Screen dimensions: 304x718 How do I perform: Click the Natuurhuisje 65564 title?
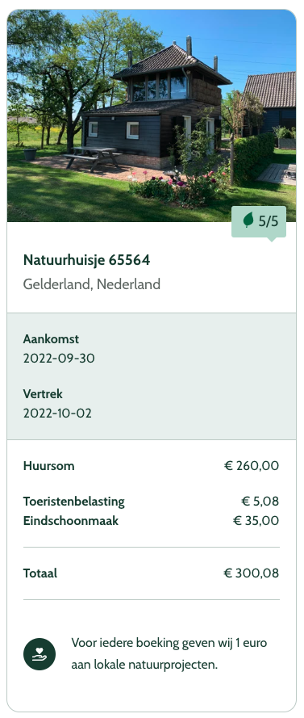coord(86,260)
